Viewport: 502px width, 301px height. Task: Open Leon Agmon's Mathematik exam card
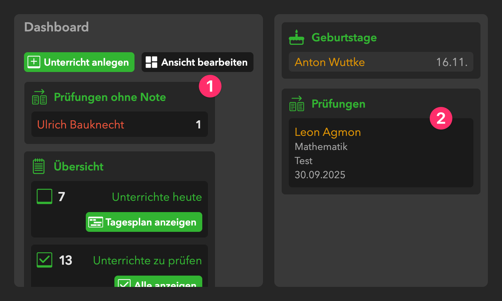381,153
